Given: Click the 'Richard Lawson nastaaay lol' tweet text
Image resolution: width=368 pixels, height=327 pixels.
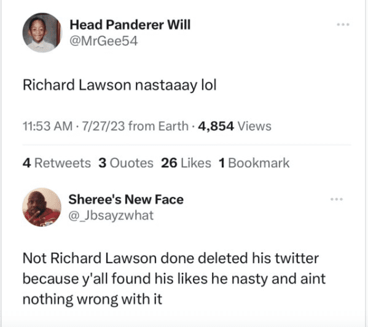Looking at the screenshot, I should (x=119, y=85).
